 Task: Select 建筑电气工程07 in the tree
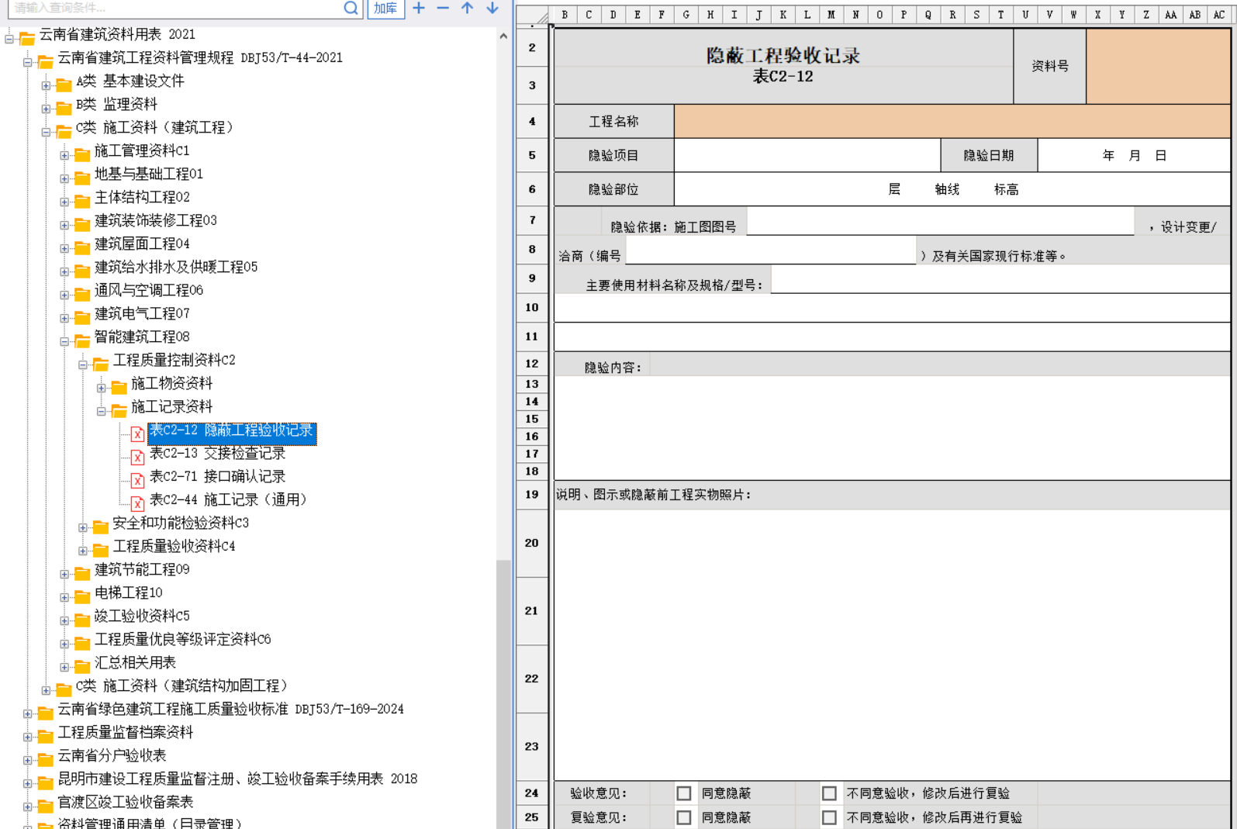coord(141,314)
